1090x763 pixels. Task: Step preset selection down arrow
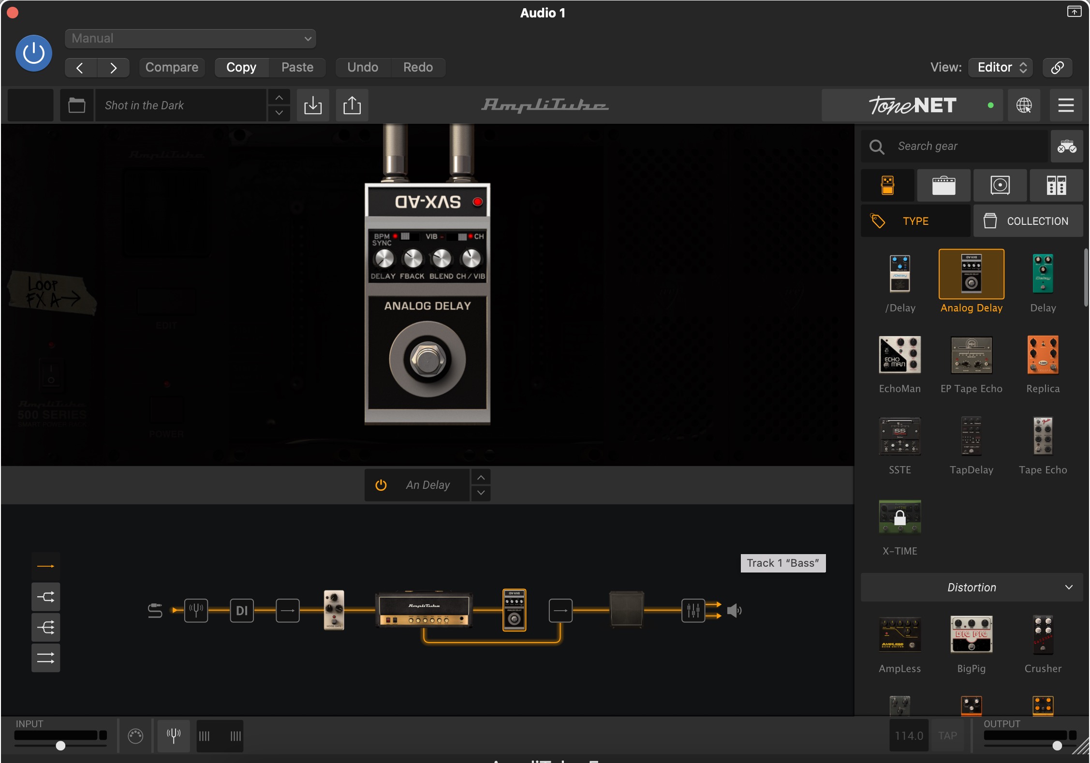pos(279,113)
